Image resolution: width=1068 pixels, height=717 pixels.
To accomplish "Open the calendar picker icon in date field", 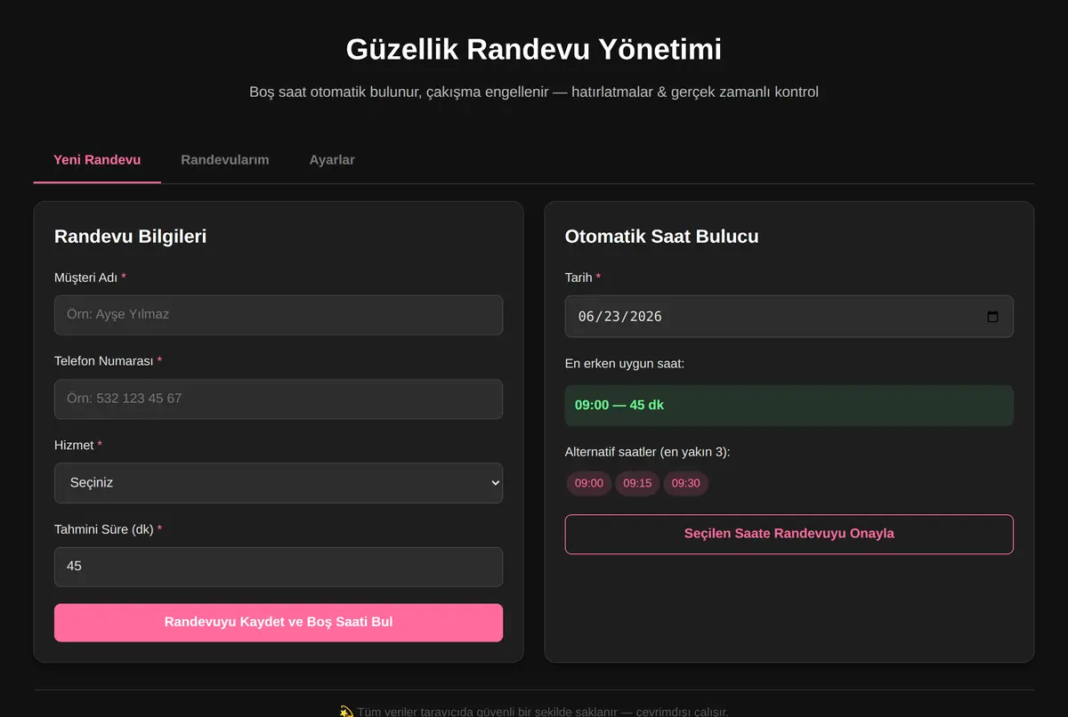I will 993,317.
